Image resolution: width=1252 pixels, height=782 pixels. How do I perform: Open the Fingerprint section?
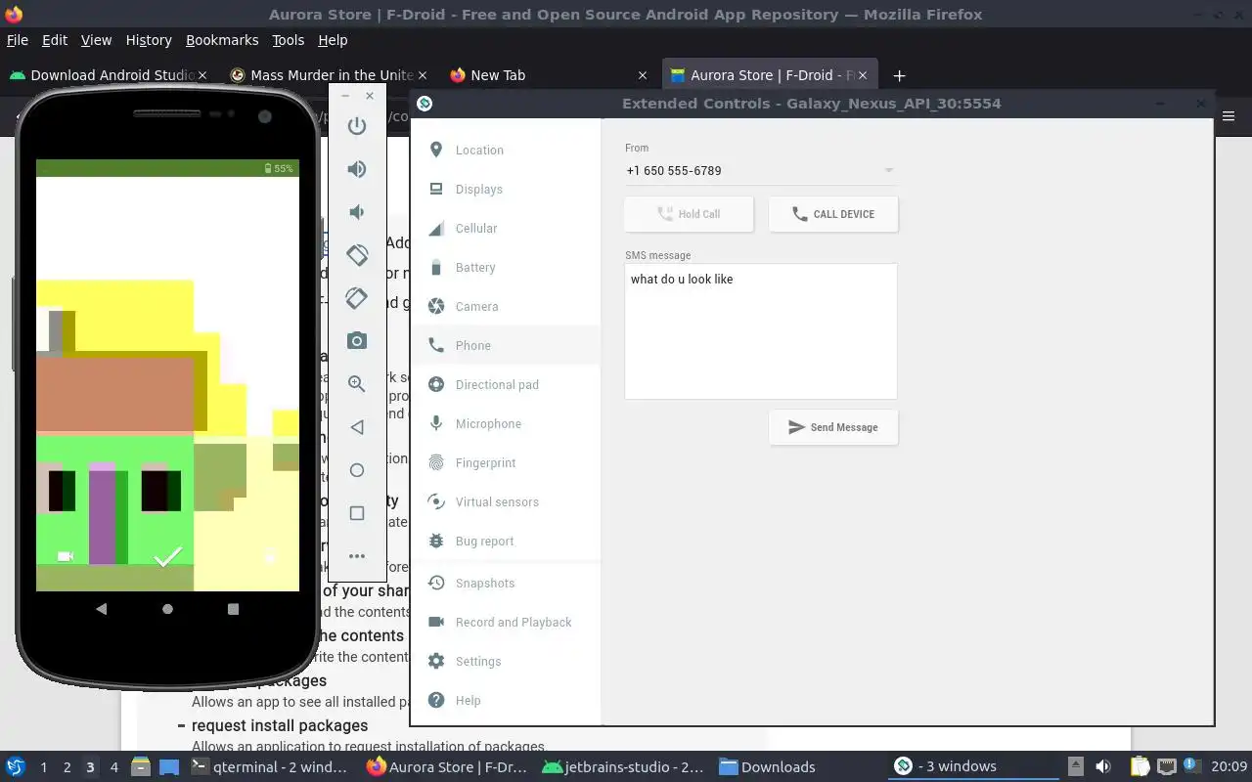[x=505, y=462]
